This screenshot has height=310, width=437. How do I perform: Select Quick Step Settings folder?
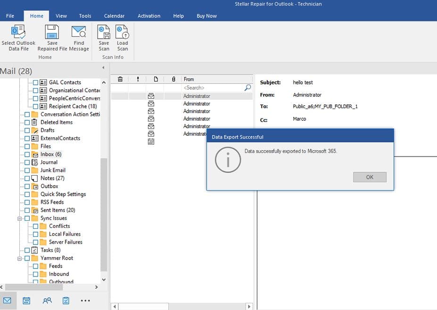click(x=63, y=194)
